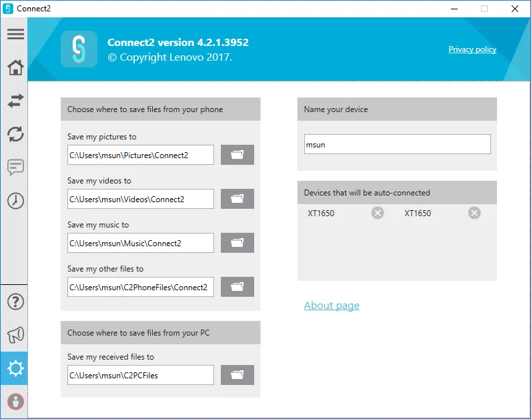This screenshot has height=419, width=531.
Task: Browse folder for other files location
Action: [x=237, y=287]
